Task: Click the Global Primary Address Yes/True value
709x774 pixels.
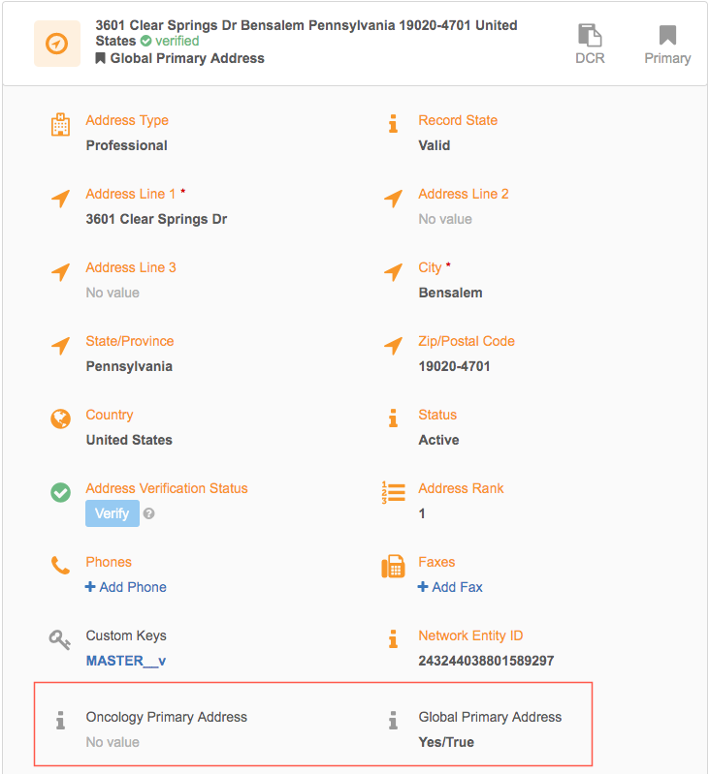Action: [x=446, y=742]
